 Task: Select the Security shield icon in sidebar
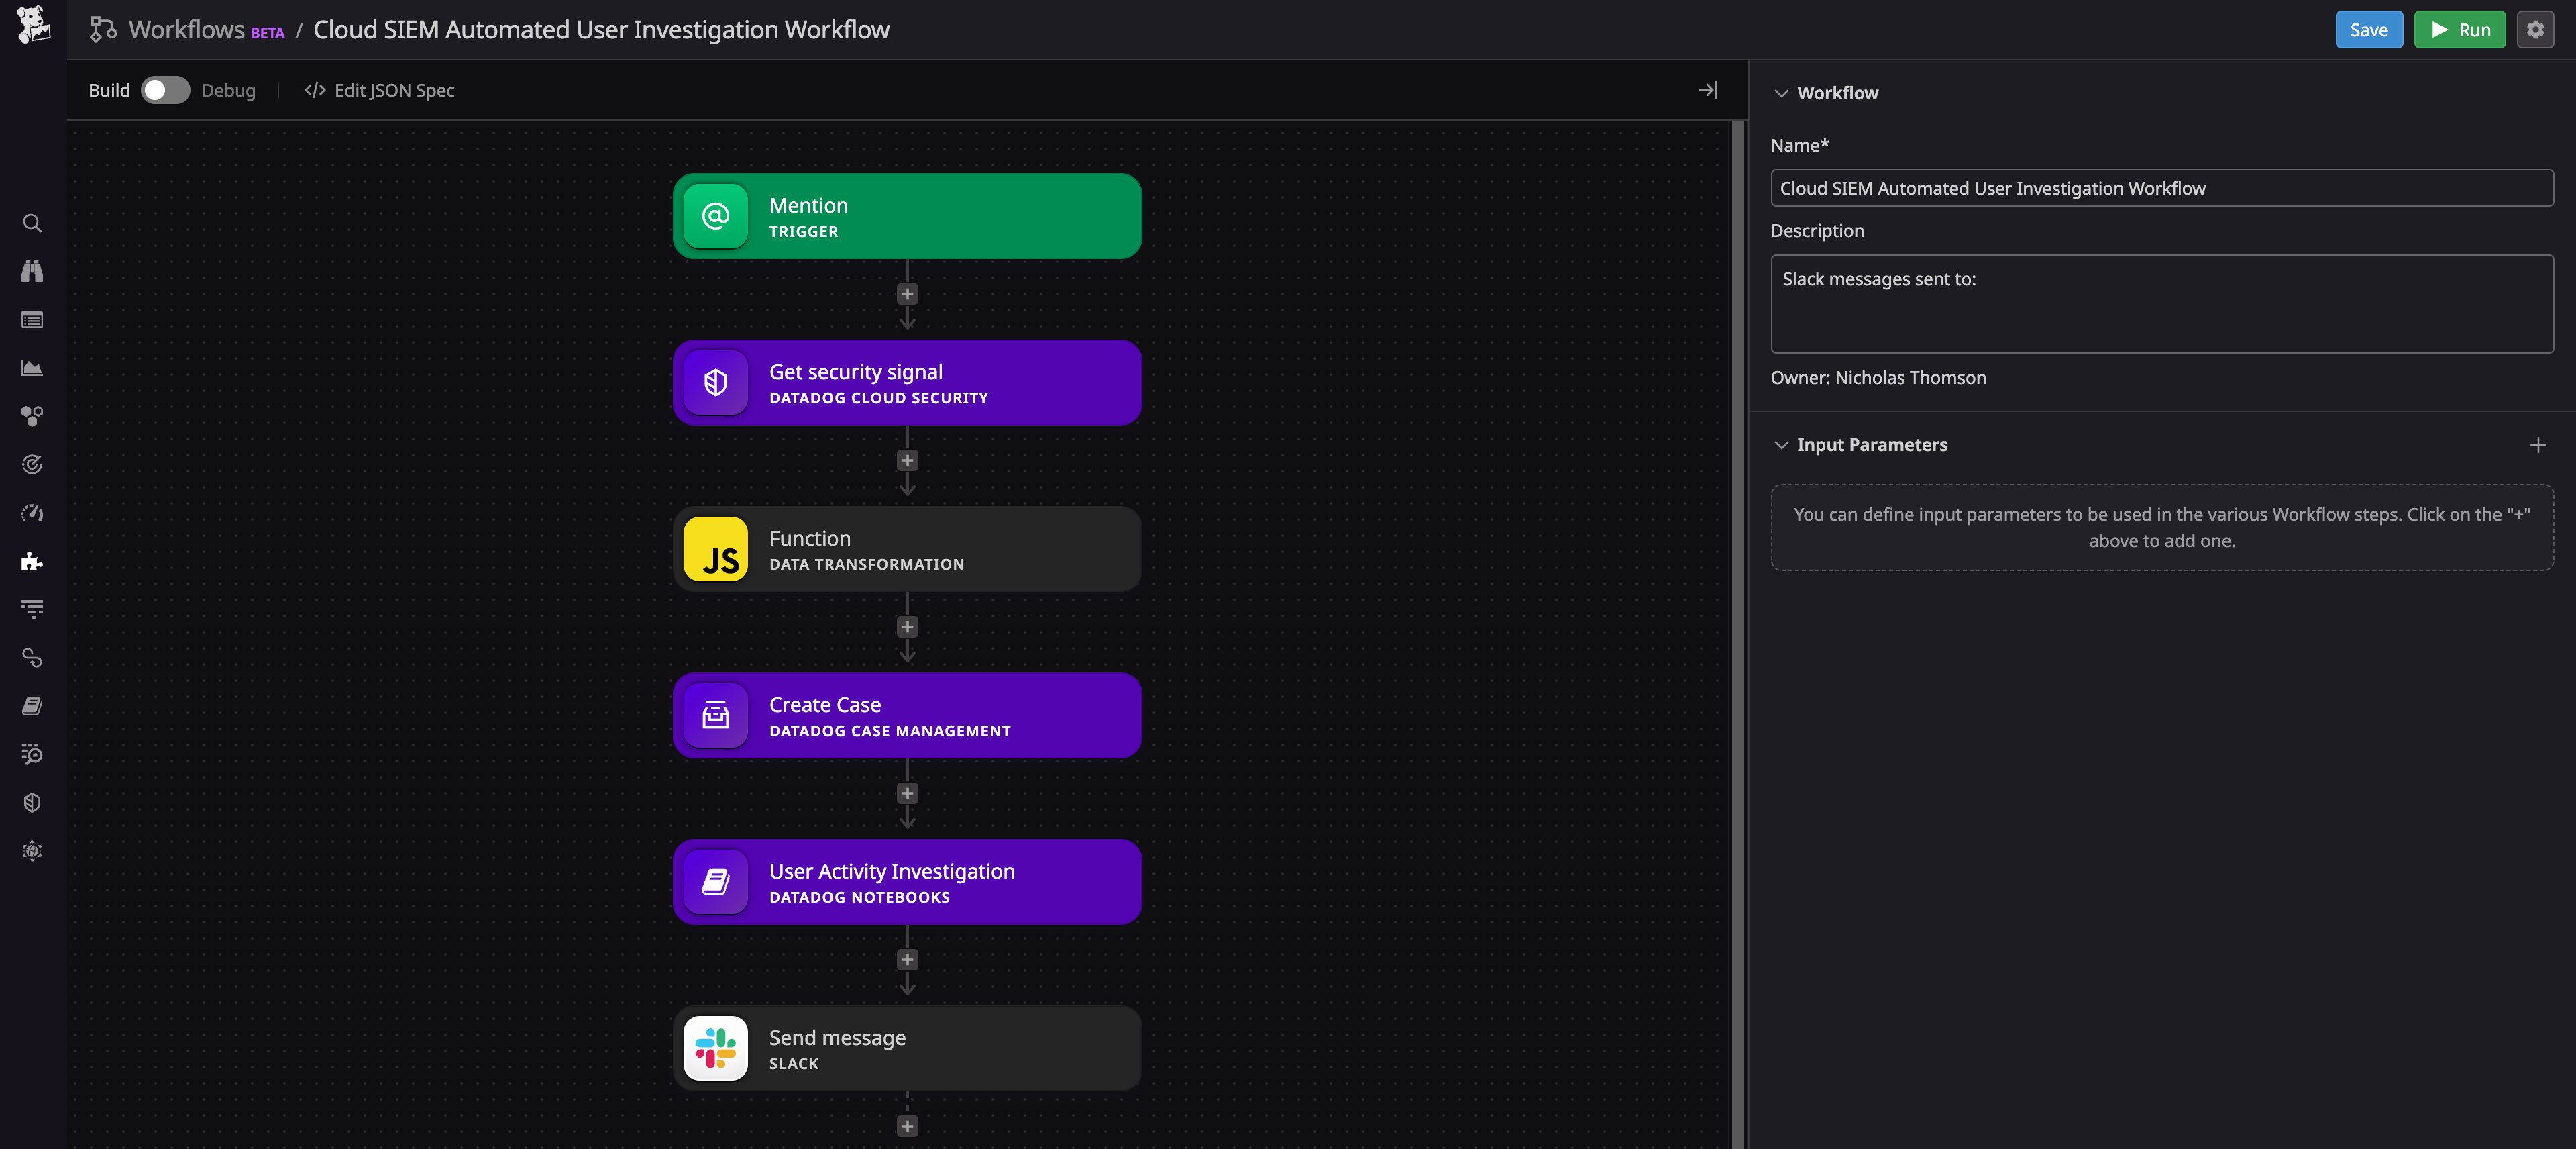click(x=31, y=802)
